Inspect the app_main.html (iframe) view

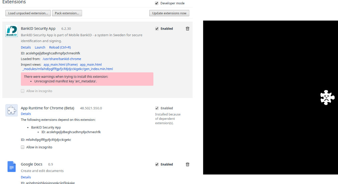[x=60, y=65]
